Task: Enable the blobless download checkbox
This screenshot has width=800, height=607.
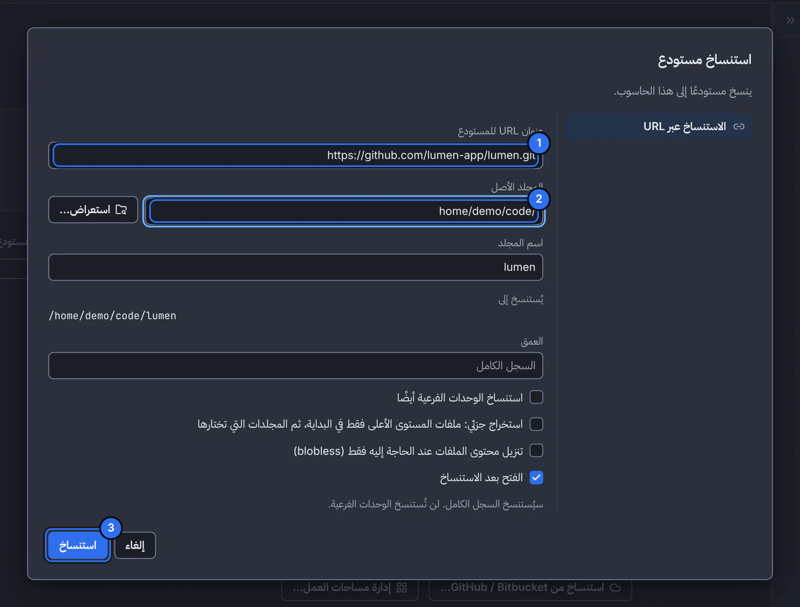Action: point(536,451)
